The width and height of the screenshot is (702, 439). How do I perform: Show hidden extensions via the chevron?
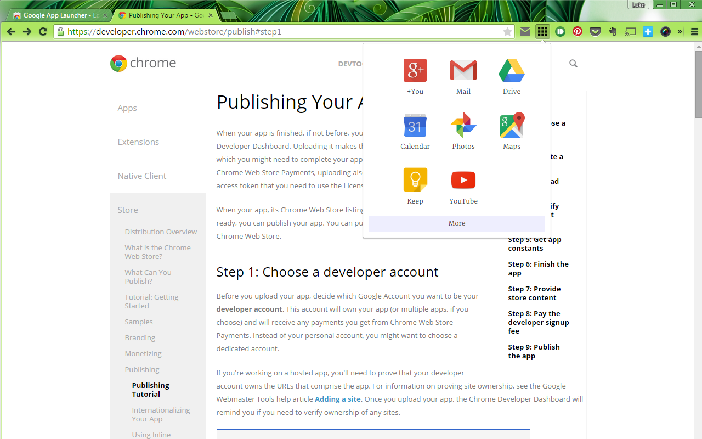coord(681,32)
